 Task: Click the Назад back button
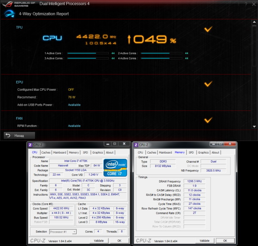click(19, 135)
